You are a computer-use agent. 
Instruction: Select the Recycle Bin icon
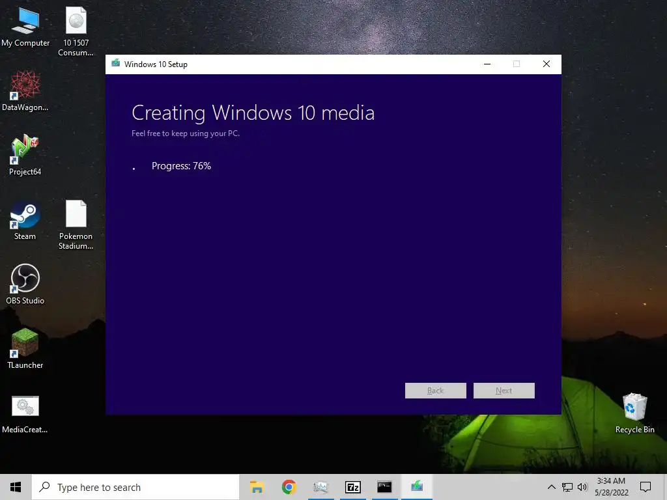[634, 413]
